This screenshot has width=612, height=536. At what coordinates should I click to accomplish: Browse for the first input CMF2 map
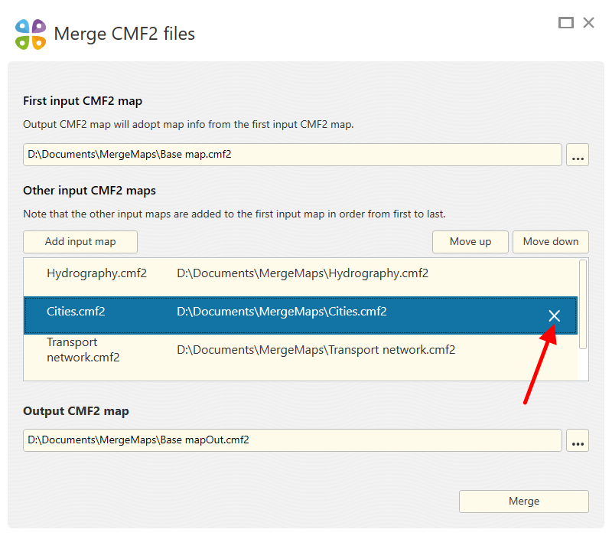tap(578, 155)
